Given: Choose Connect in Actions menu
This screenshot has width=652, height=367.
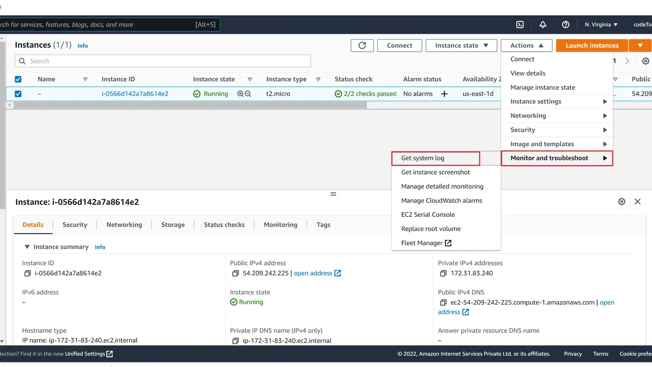Looking at the screenshot, I should coord(557,59).
